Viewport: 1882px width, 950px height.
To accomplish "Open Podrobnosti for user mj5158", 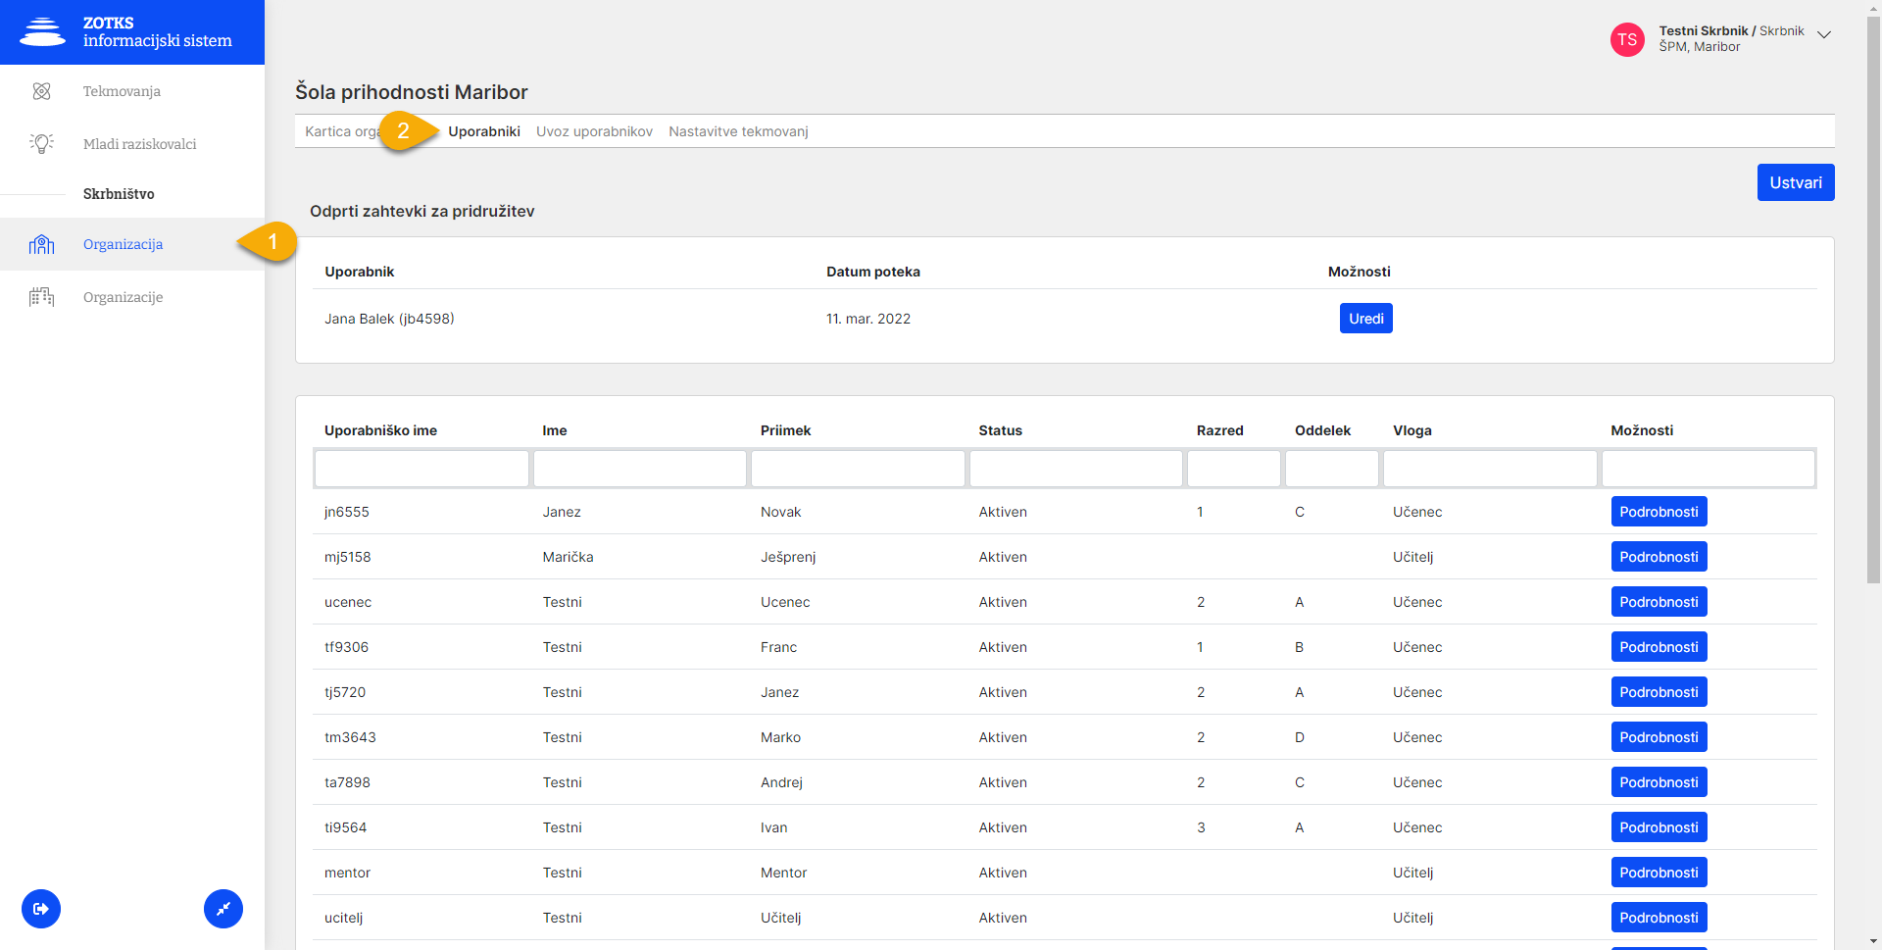I will coord(1659,557).
